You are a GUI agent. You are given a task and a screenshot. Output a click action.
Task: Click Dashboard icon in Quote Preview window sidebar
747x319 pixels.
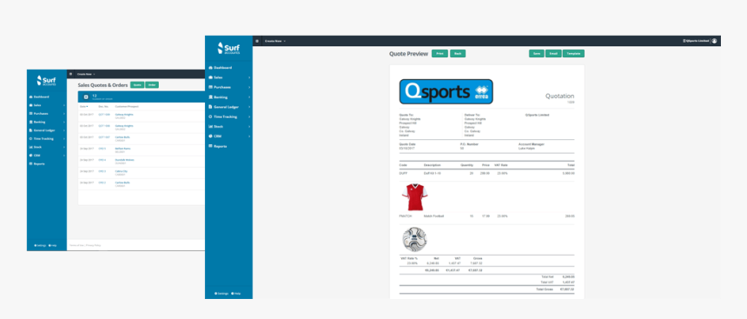tap(210, 68)
